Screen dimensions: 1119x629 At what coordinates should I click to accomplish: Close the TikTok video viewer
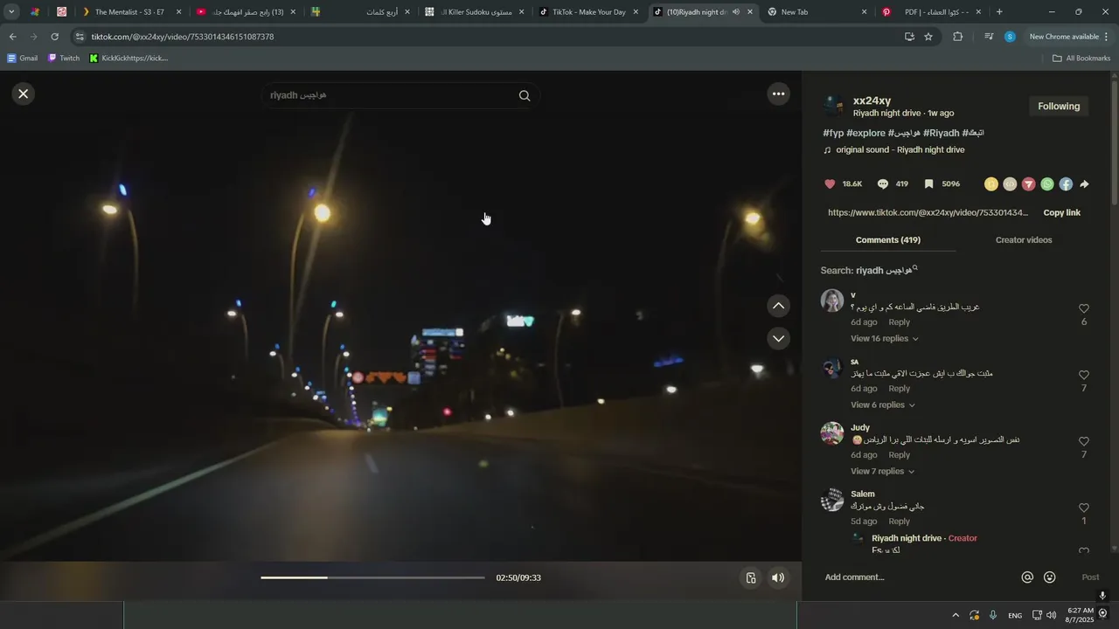click(24, 93)
